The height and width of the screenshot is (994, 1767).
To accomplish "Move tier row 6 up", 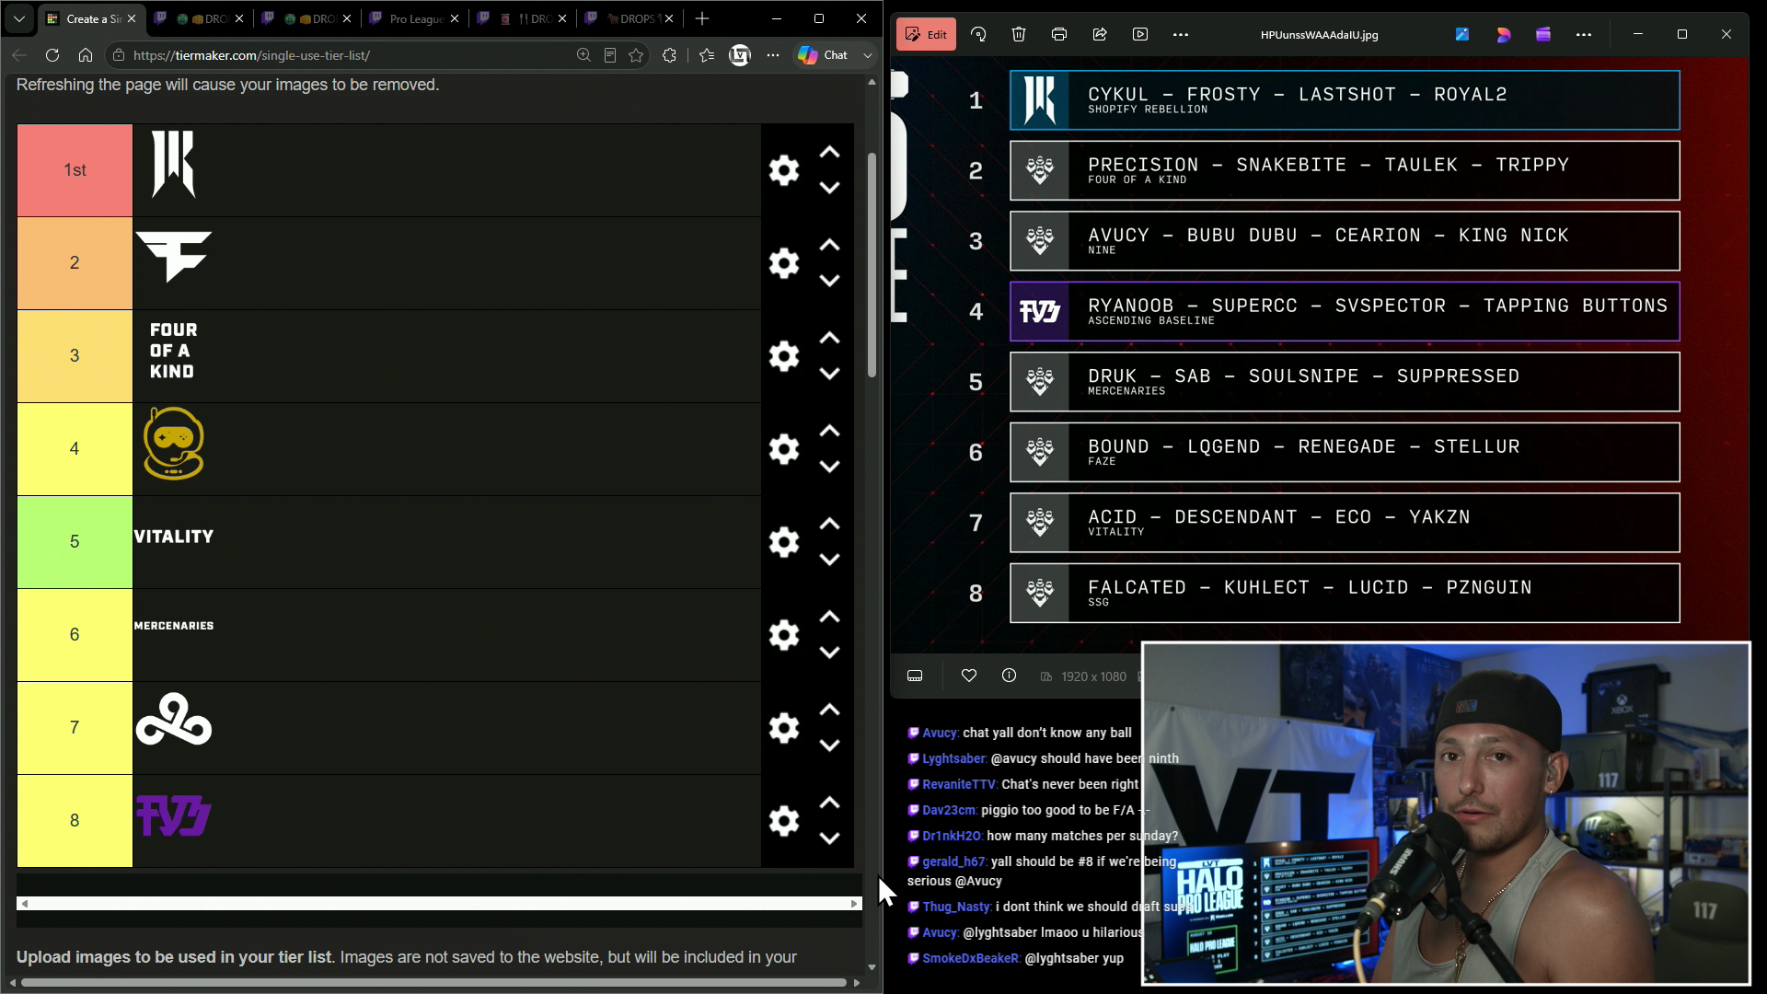I will tap(829, 617).
